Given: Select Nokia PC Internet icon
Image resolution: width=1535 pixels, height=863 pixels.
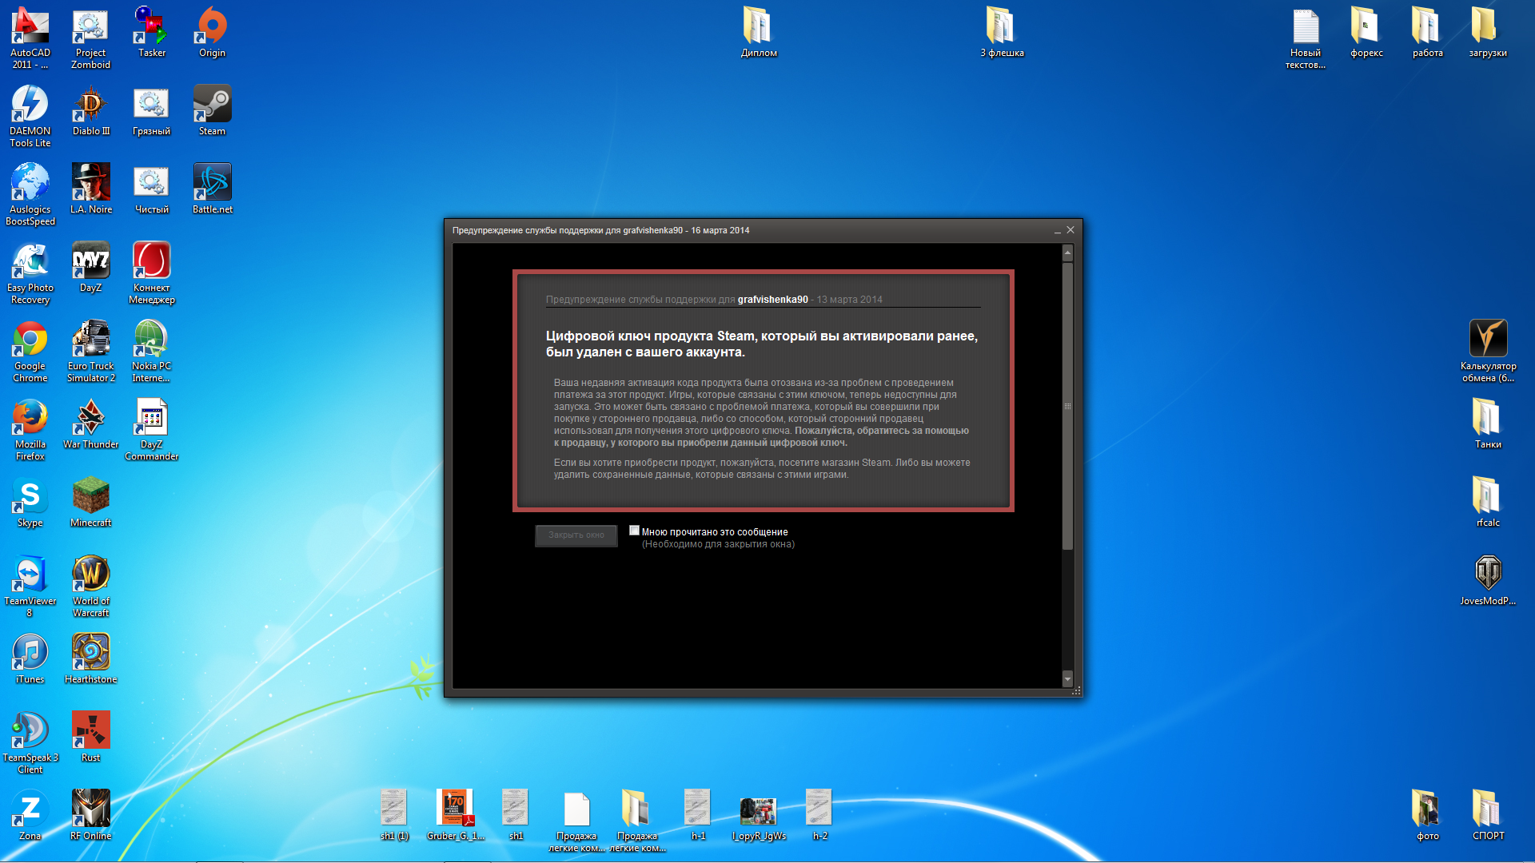Looking at the screenshot, I should click(152, 351).
